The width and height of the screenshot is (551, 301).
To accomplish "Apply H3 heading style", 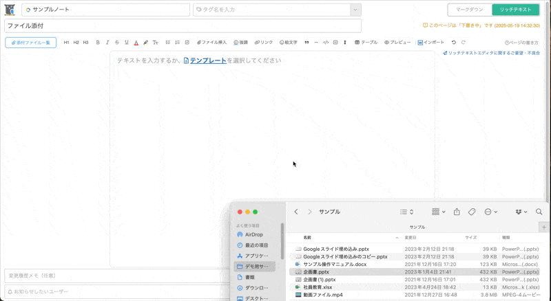I will 85,43.
